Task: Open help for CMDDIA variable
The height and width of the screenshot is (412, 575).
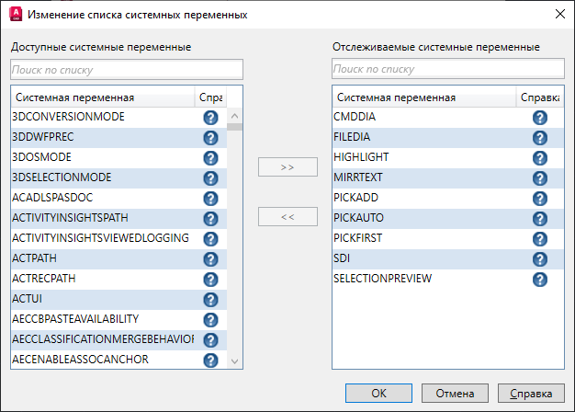Action: click(x=540, y=118)
